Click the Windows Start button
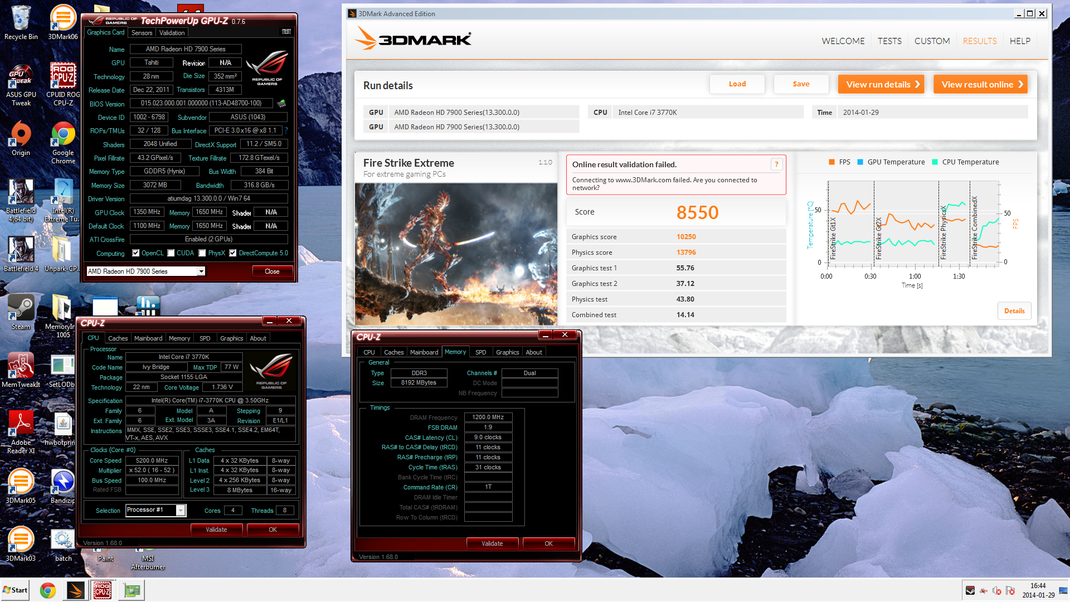Image resolution: width=1070 pixels, height=602 pixels. click(15, 590)
